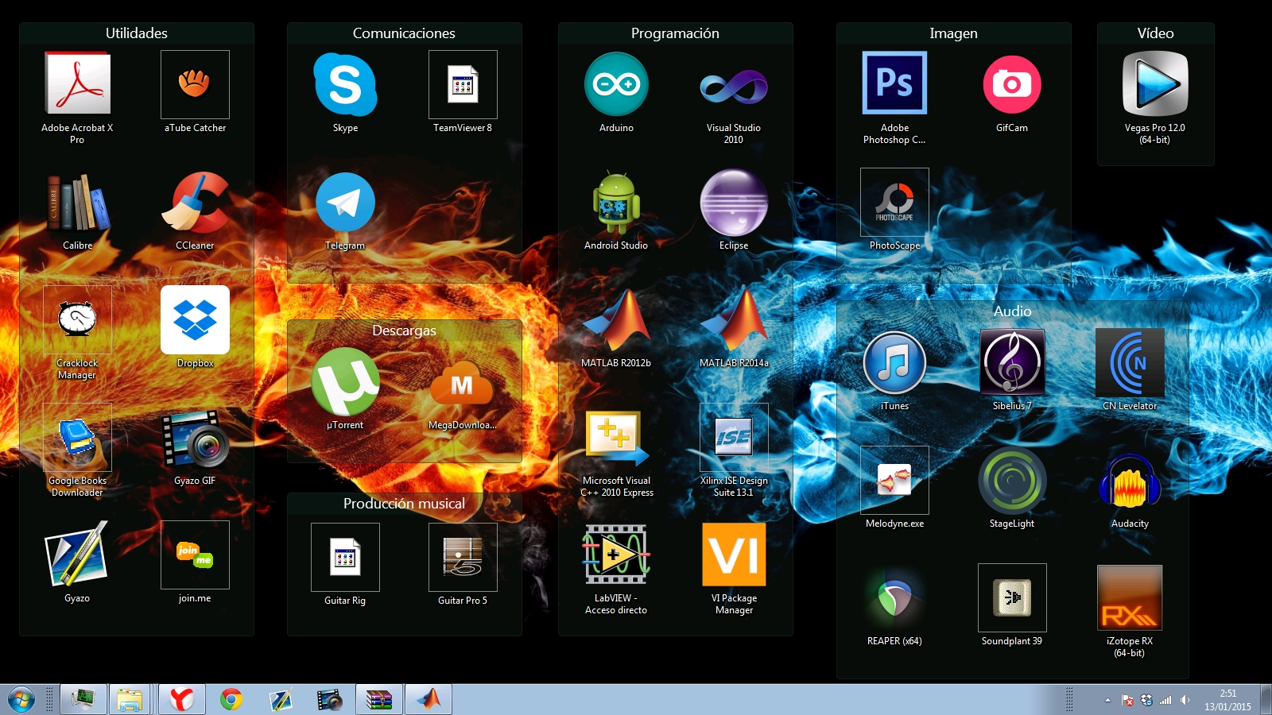The width and height of the screenshot is (1272, 715).
Task: Open Audacity
Action: [1130, 481]
